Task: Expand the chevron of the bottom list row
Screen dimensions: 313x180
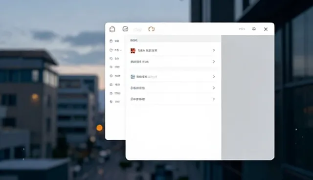Action: point(214,99)
